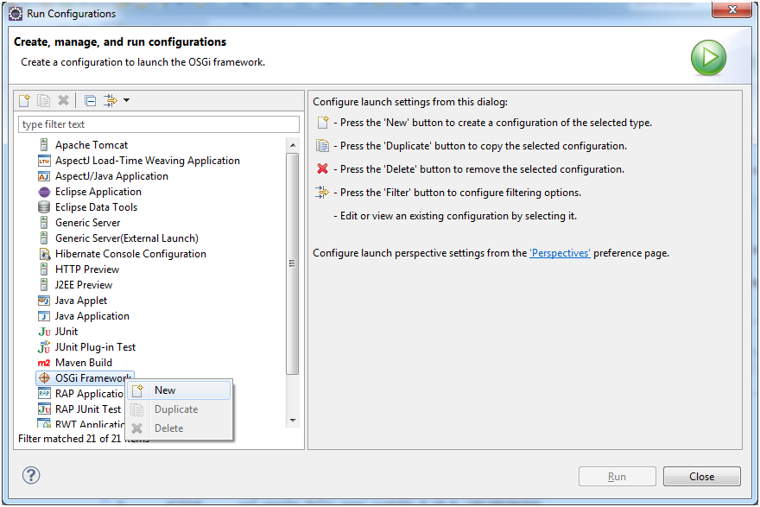Click the New launch configuration toolbar icon

point(24,100)
